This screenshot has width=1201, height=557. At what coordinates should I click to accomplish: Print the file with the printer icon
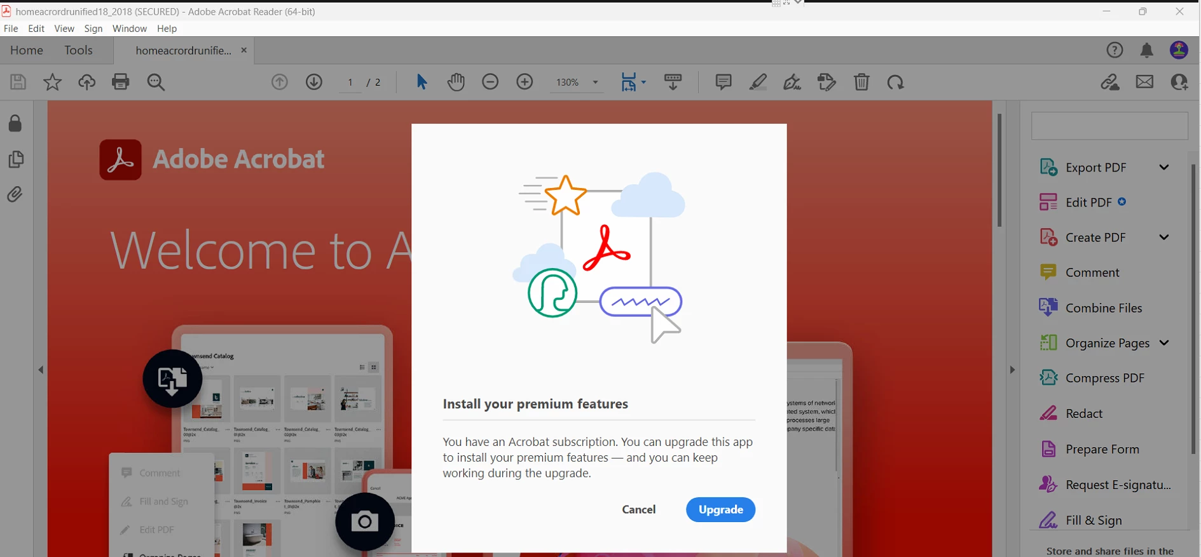tap(121, 82)
